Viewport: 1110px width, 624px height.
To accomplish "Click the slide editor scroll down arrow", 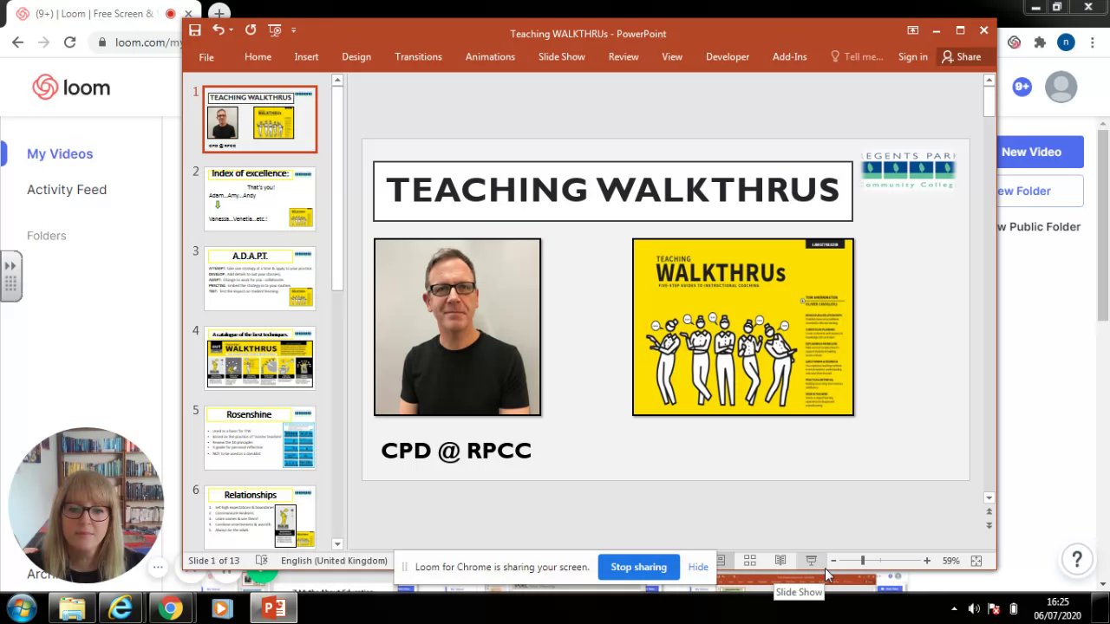I will click(989, 497).
